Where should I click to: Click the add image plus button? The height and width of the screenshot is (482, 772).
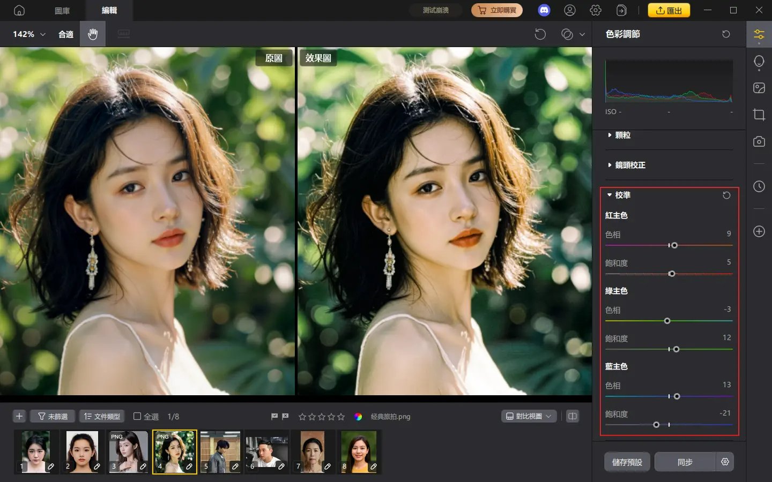19,416
